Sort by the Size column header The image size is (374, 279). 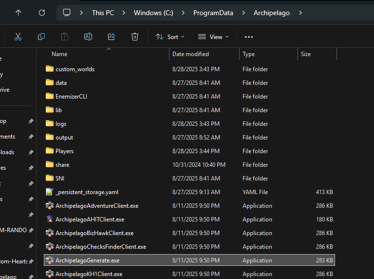coord(306,54)
